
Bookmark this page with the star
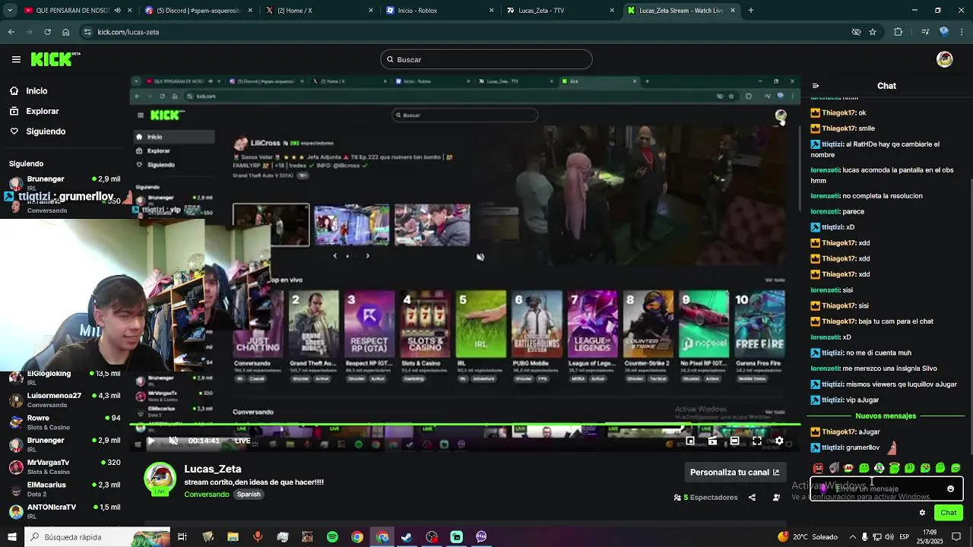point(873,32)
